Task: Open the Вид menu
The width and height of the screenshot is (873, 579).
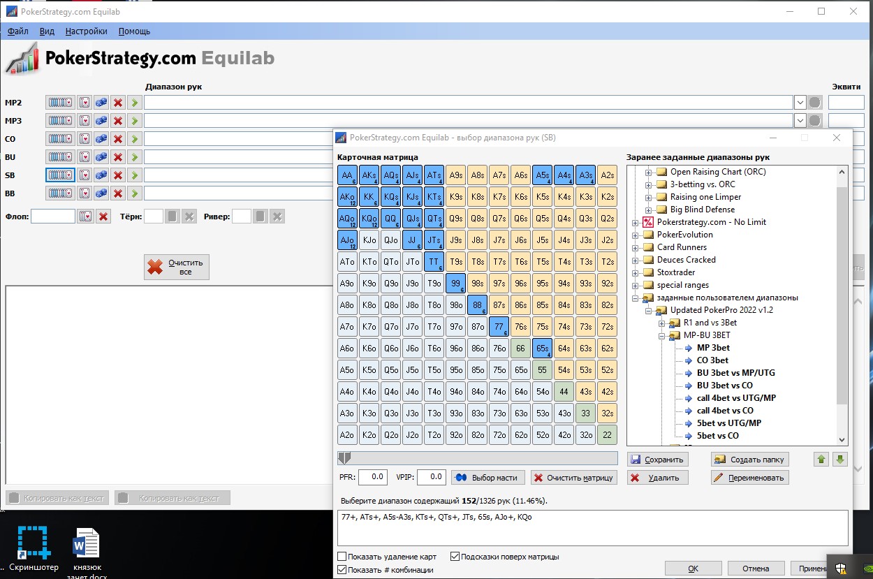Action: [x=47, y=31]
